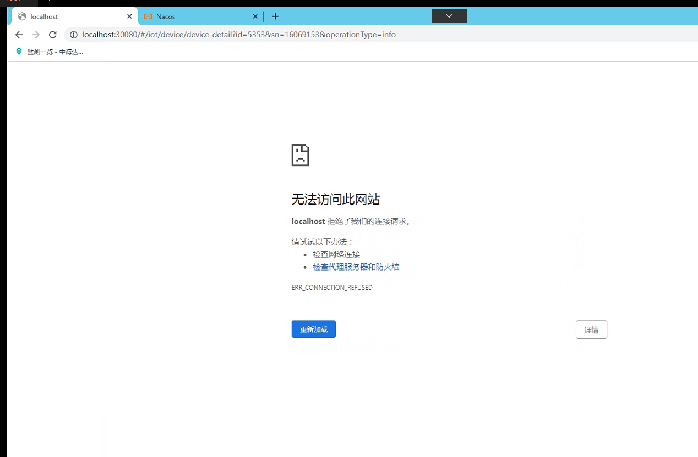Click the ERR_CONNECTION_REFUSED error code text

coord(332,288)
